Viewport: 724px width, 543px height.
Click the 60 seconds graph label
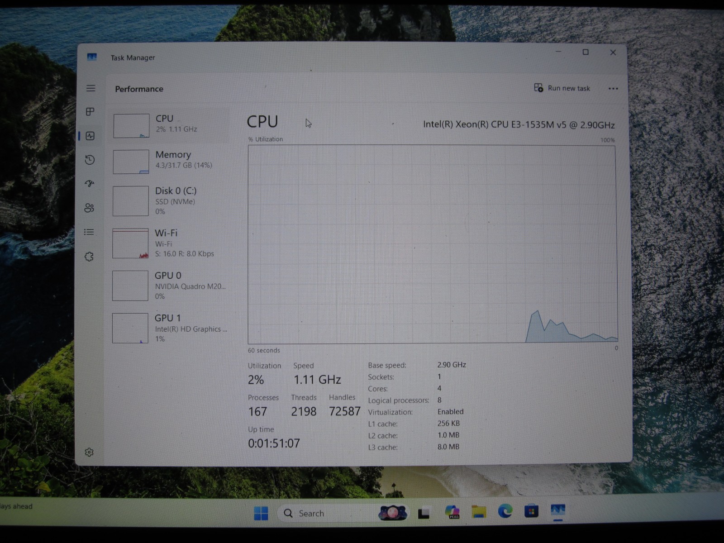264,350
